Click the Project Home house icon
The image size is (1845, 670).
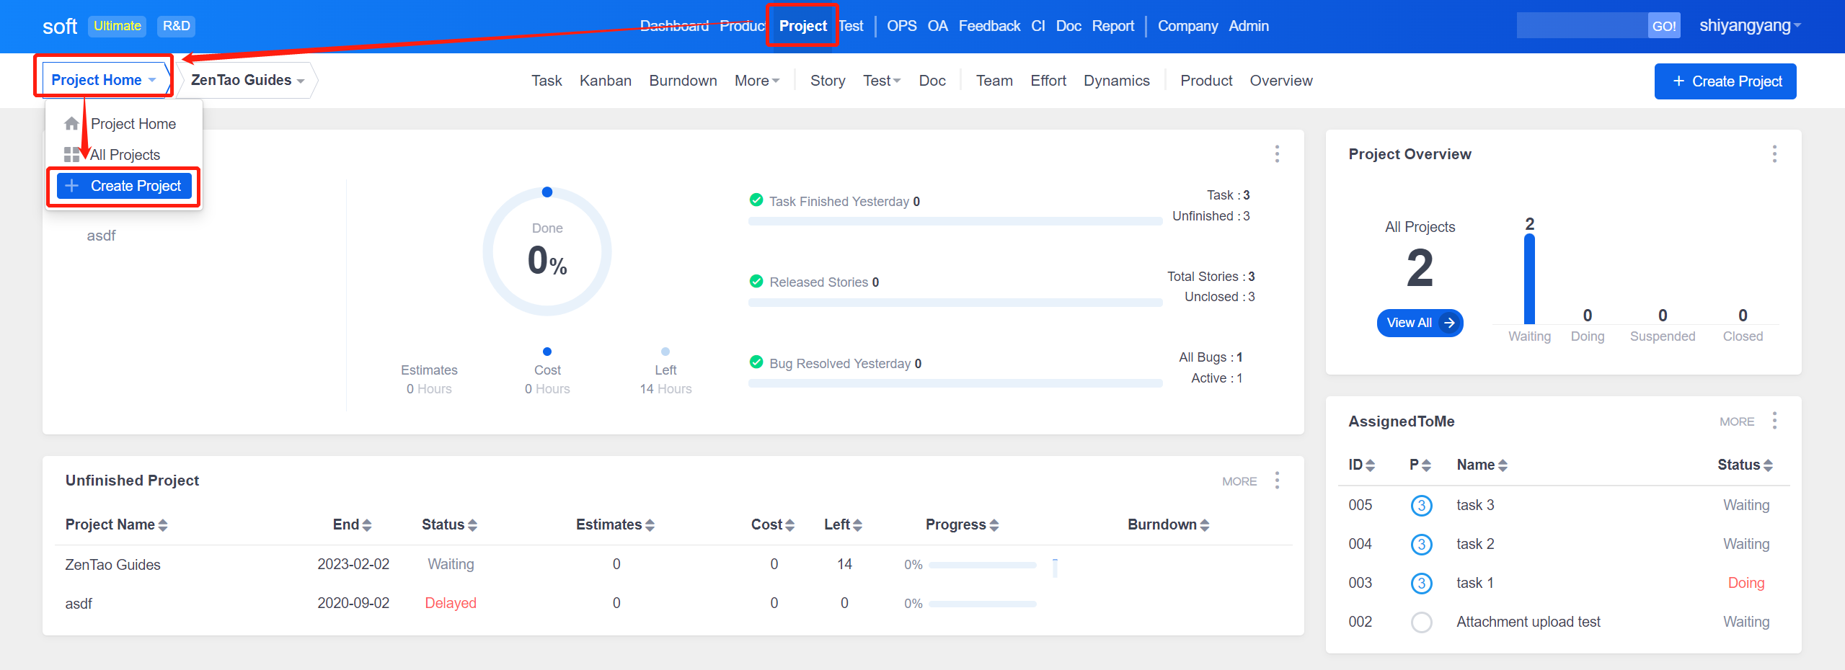pos(71,124)
